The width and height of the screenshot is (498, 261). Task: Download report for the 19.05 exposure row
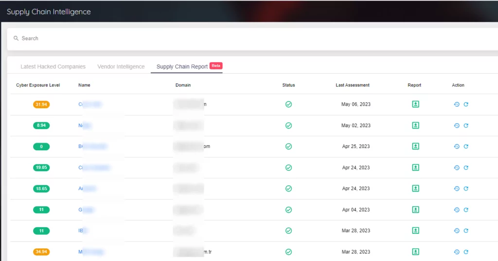[415, 167]
